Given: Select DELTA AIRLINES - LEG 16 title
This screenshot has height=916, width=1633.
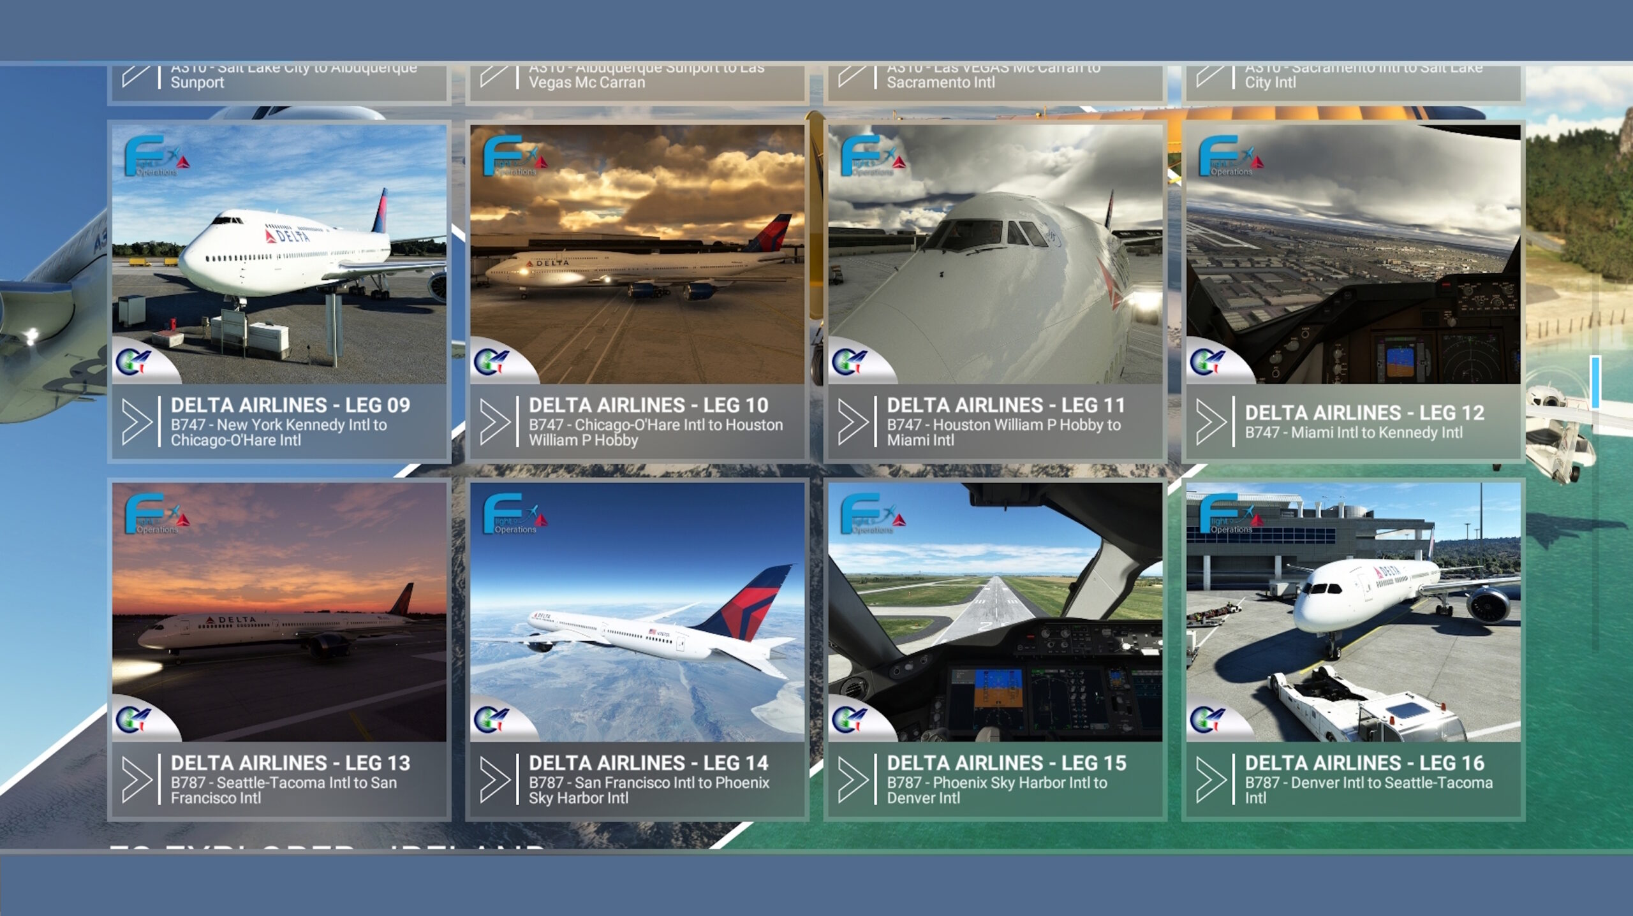Looking at the screenshot, I should [1364, 762].
